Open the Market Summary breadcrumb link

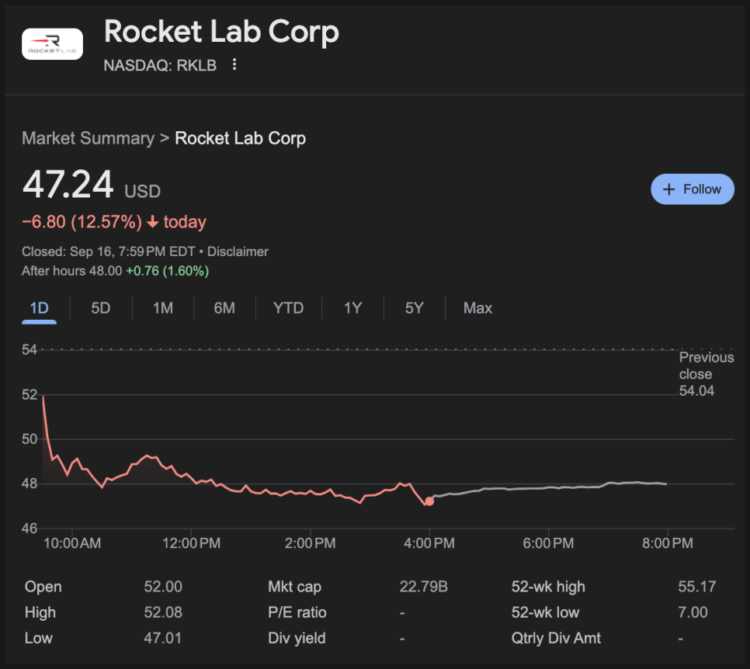tap(88, 138)
